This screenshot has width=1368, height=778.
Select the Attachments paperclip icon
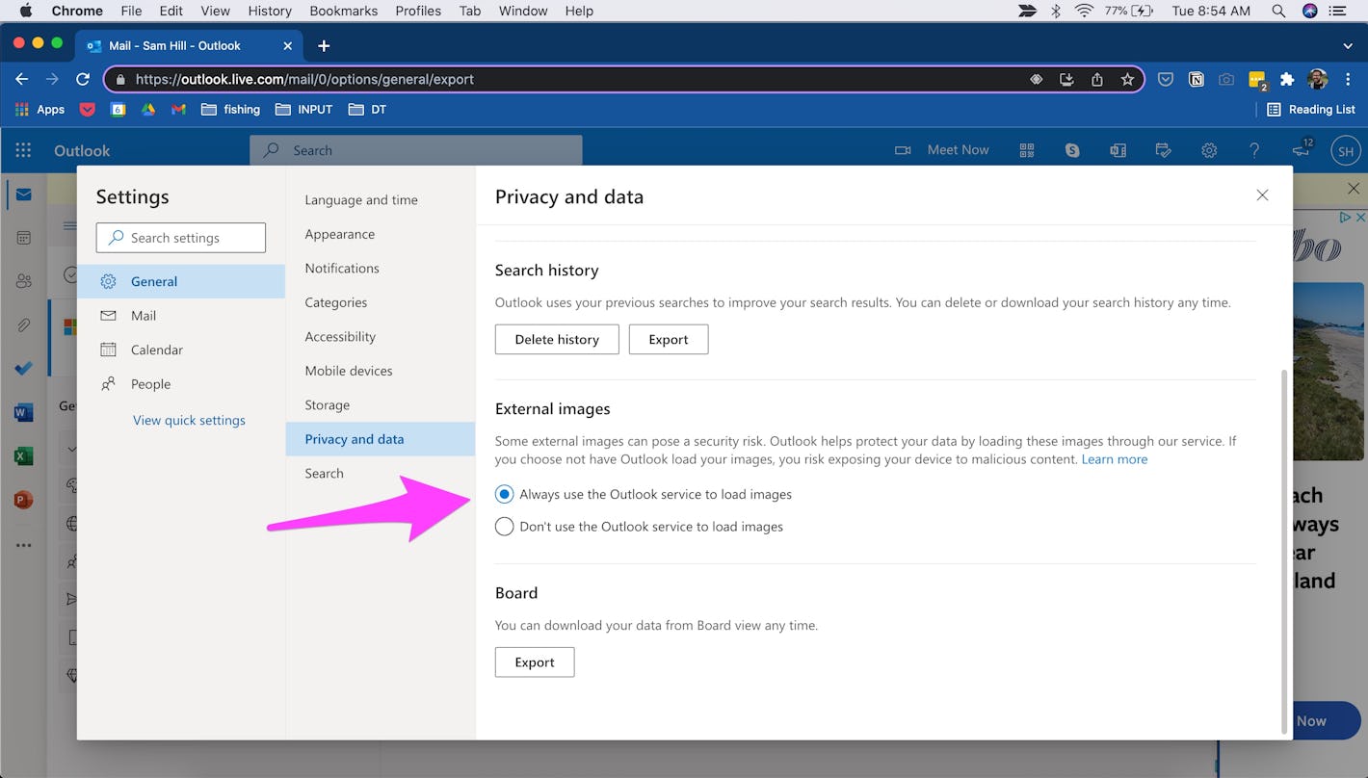click(23, 324)
